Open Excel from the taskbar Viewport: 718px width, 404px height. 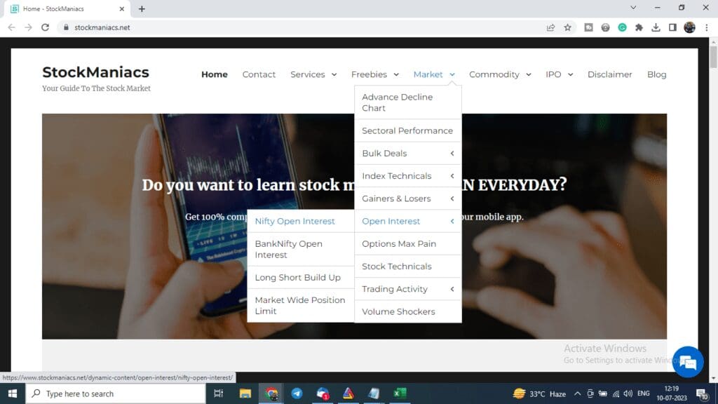[x=400, y=393]
